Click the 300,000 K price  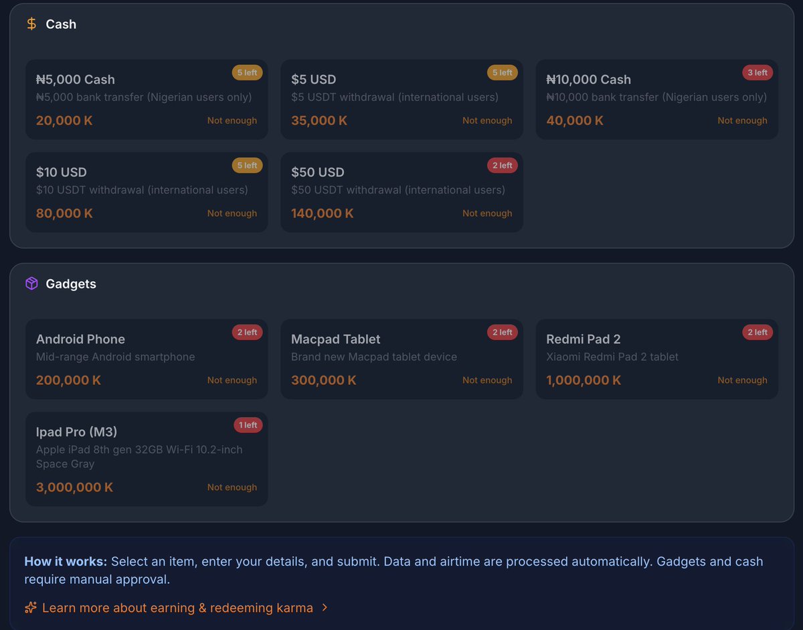coord(324,380)
